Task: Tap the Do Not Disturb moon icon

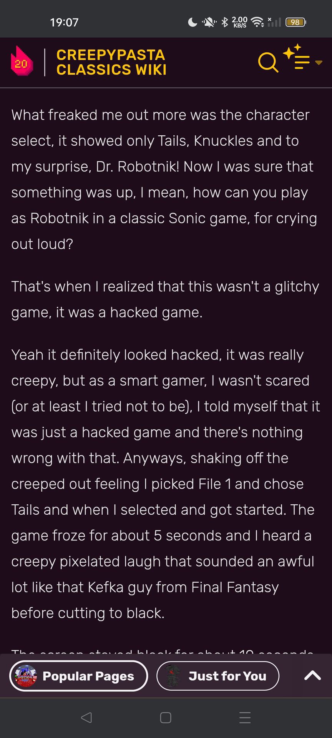Action: point(192,22)
